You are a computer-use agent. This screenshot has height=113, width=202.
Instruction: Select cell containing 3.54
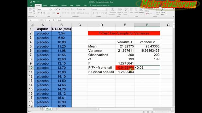62,33
